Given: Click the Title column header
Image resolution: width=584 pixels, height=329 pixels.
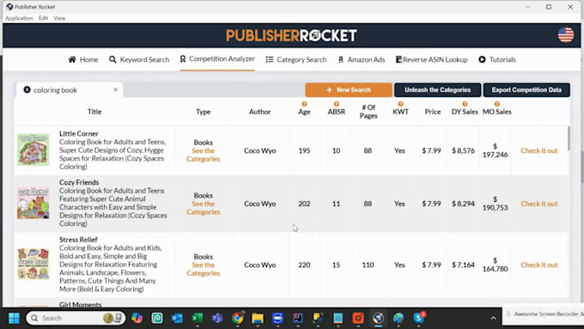Looking at the screenshot, I should point(94,112).
